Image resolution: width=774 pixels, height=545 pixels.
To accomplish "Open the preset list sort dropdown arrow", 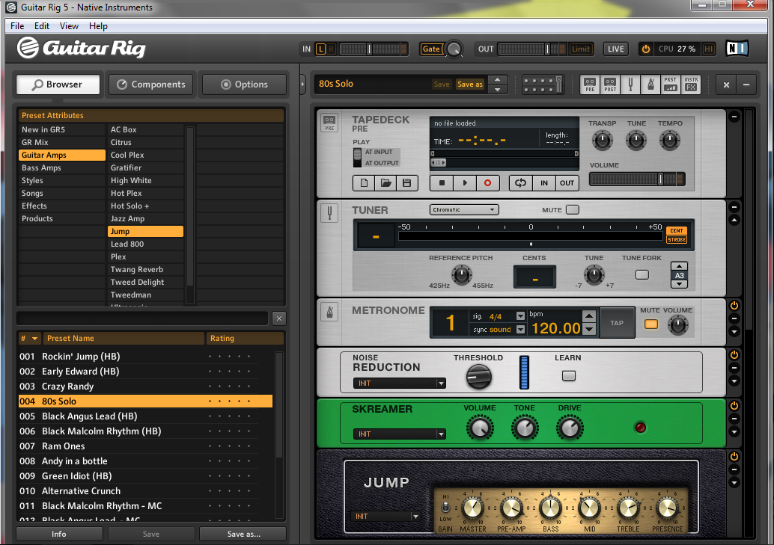I will pyautogui.click(x=34, y=339).
